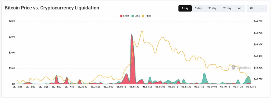Click the $63.90K price axis label
Screen dimensions: 271x98
[x=258, y=33]
